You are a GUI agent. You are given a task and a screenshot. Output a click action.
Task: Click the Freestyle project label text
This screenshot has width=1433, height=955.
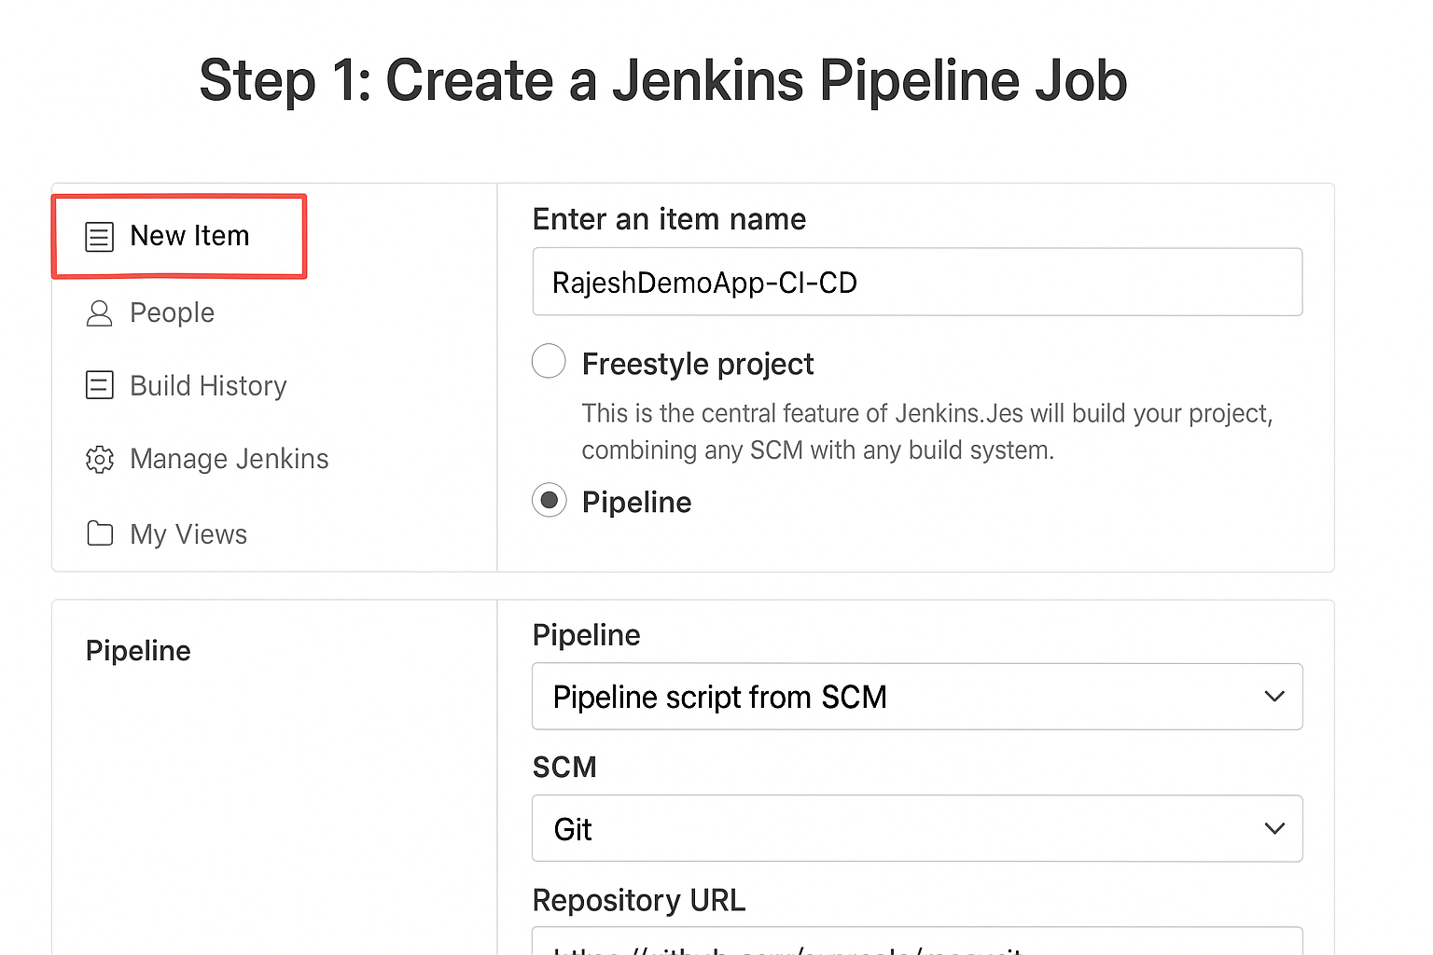(x=698, y=364)
